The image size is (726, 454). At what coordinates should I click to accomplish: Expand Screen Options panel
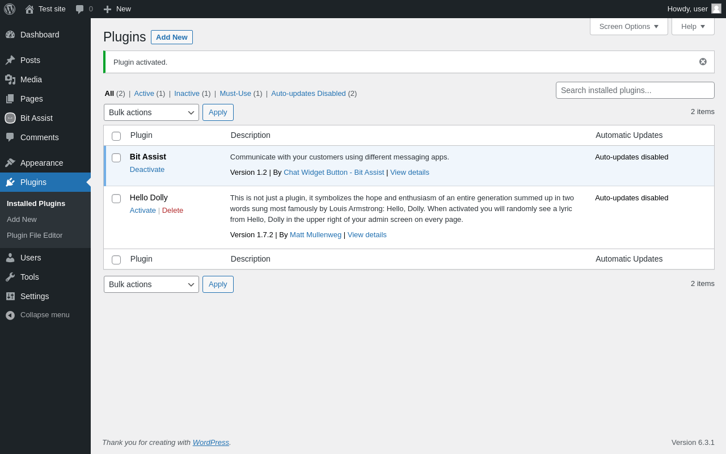pos(629,26)
